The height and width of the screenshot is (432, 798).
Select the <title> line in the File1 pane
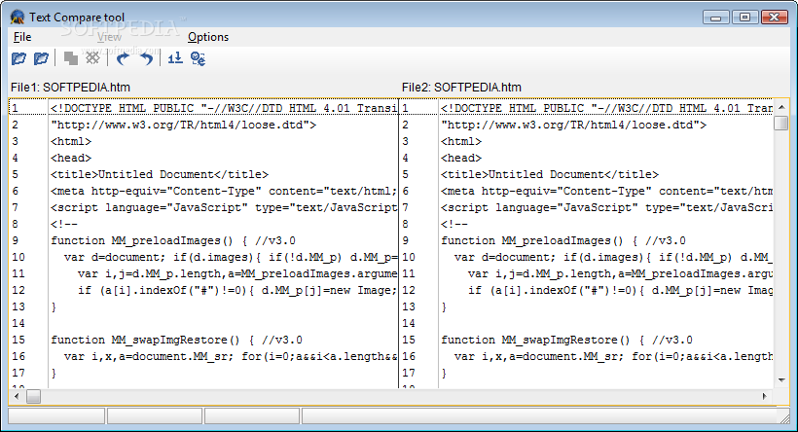pyautogui.click(x=160, y=174)
